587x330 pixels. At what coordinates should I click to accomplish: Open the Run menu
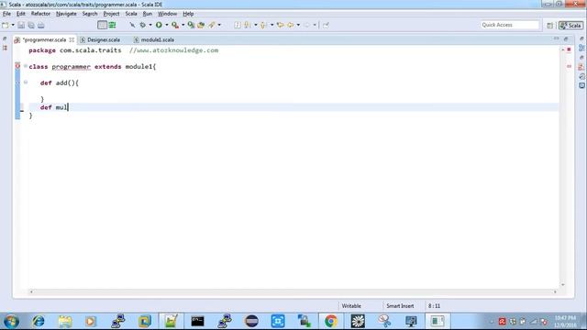[x=147, y=14]
